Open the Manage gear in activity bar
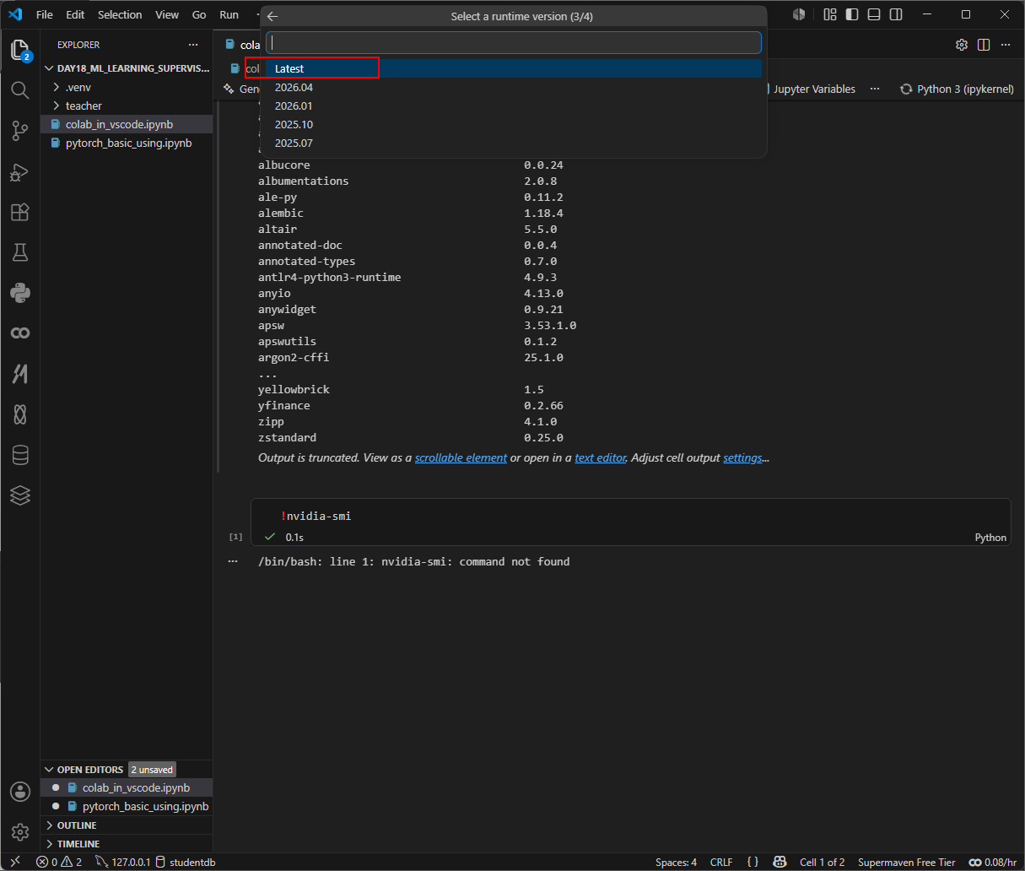The height and width of the screenshot is (871, 1025). pos(20,832)
